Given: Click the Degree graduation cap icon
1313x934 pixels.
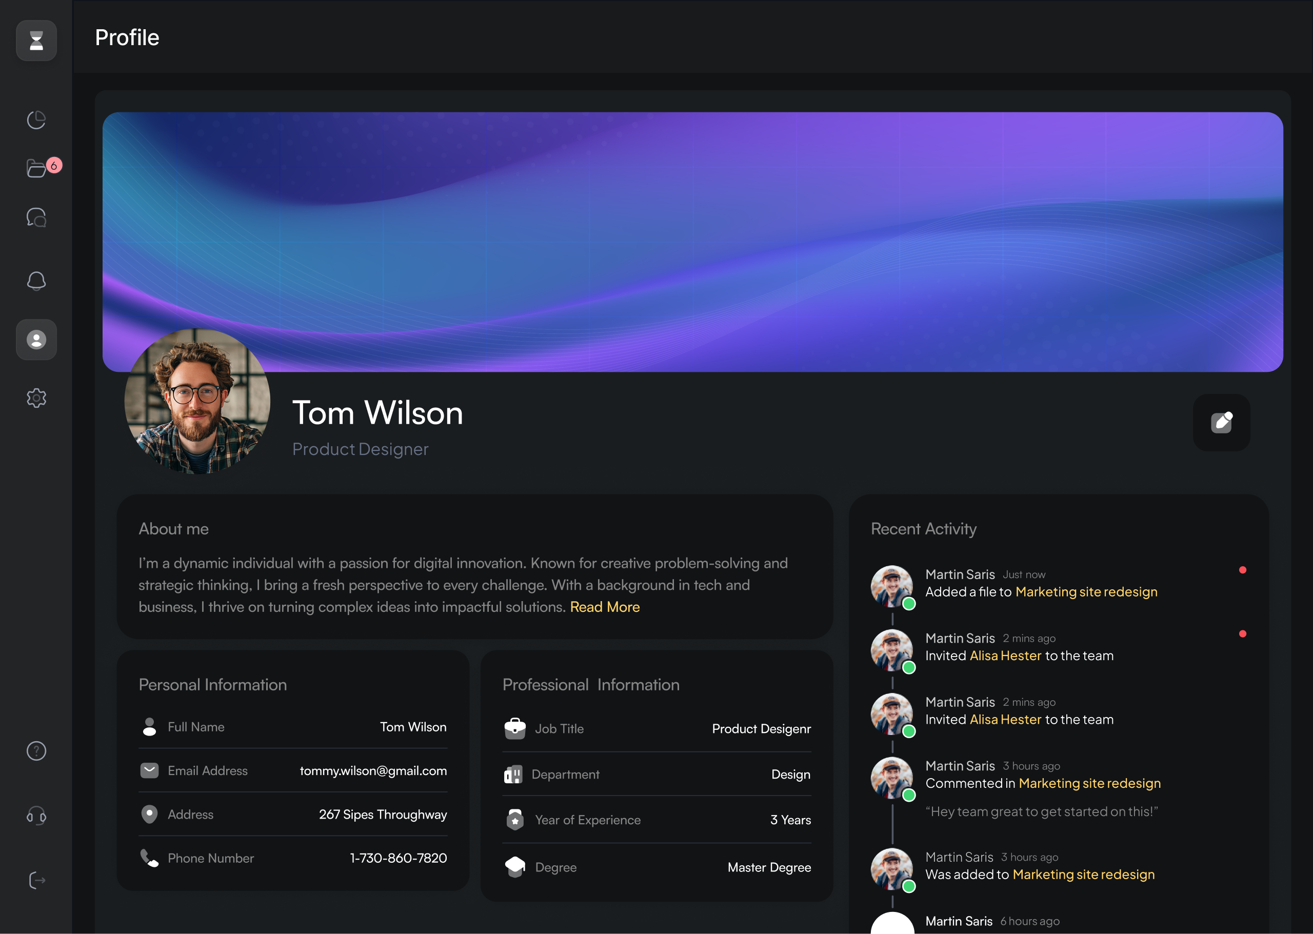Looking at the screenshot, I should coord(515,867).
